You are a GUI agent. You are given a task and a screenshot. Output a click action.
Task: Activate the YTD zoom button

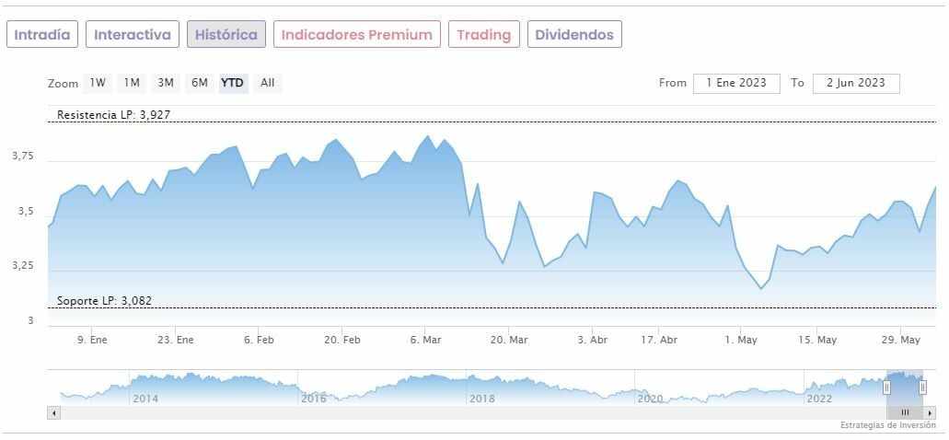[233, 83]
